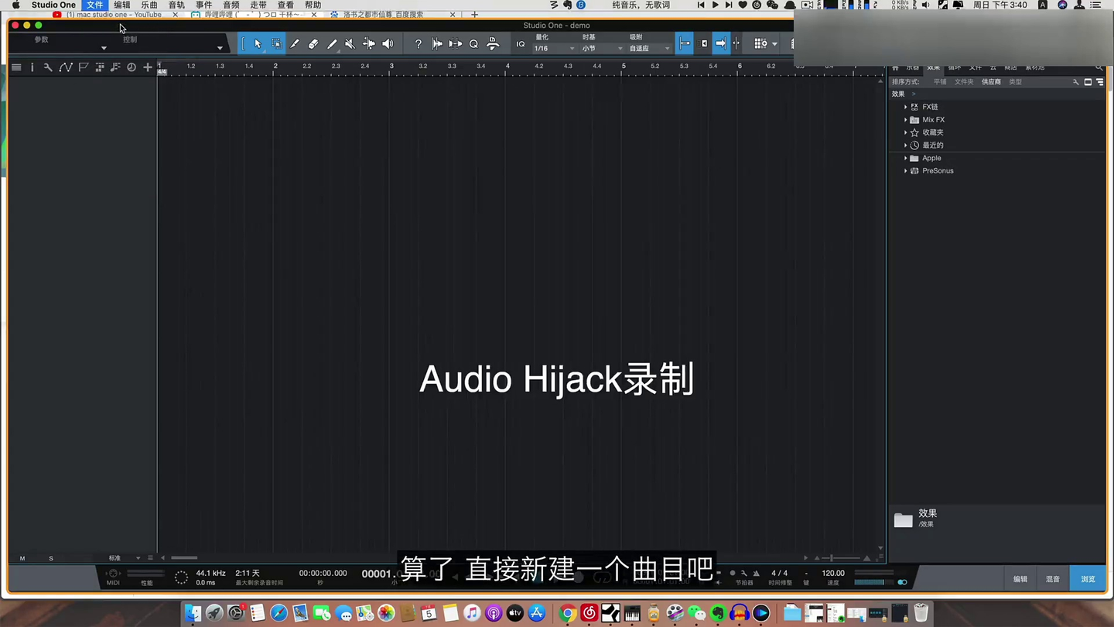This screenshot has width=1114, height=627.
Task: Open the 控制 control dropdown arrow
Action: [220, 48]
